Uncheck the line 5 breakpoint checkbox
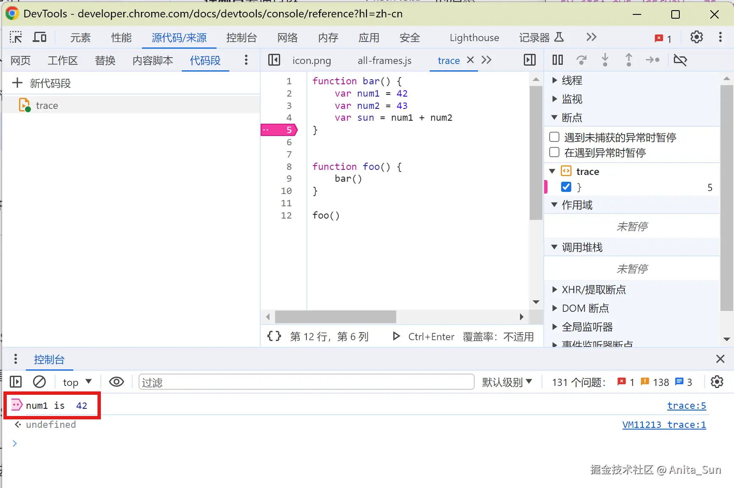734x488 pixels. (566, 187)
